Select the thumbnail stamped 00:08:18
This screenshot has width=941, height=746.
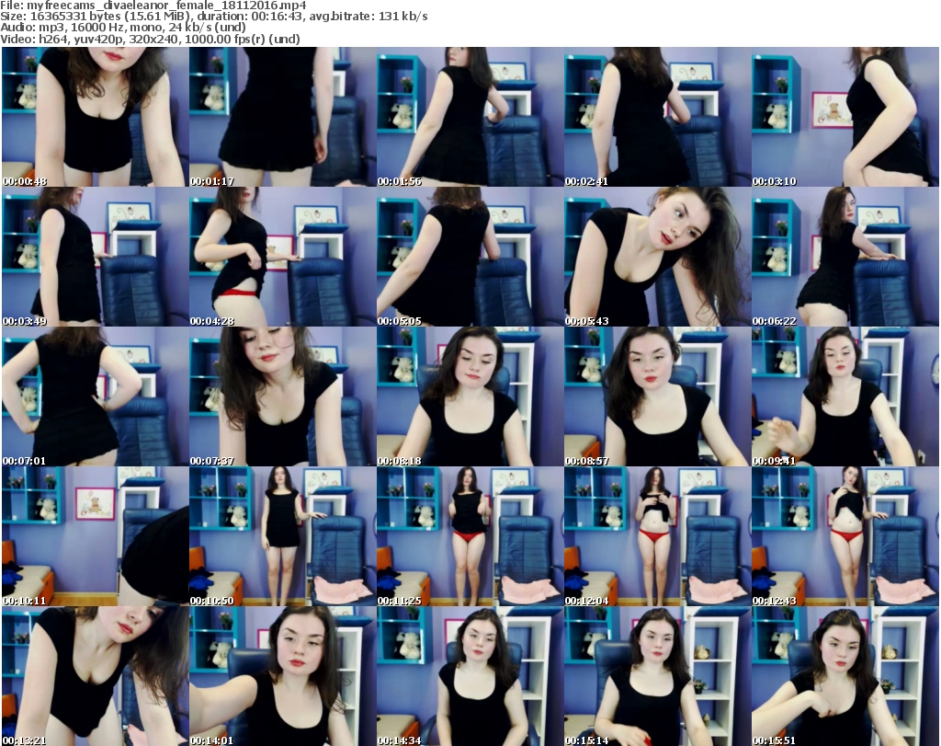[x=470, y=396]
